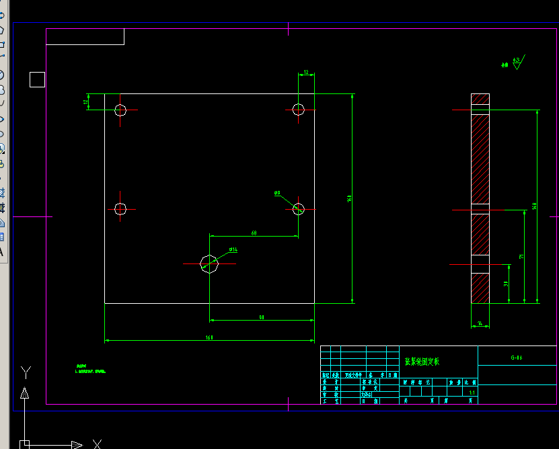
Task: Pick the top-left mounting hole circle
Action: point(120,110)
